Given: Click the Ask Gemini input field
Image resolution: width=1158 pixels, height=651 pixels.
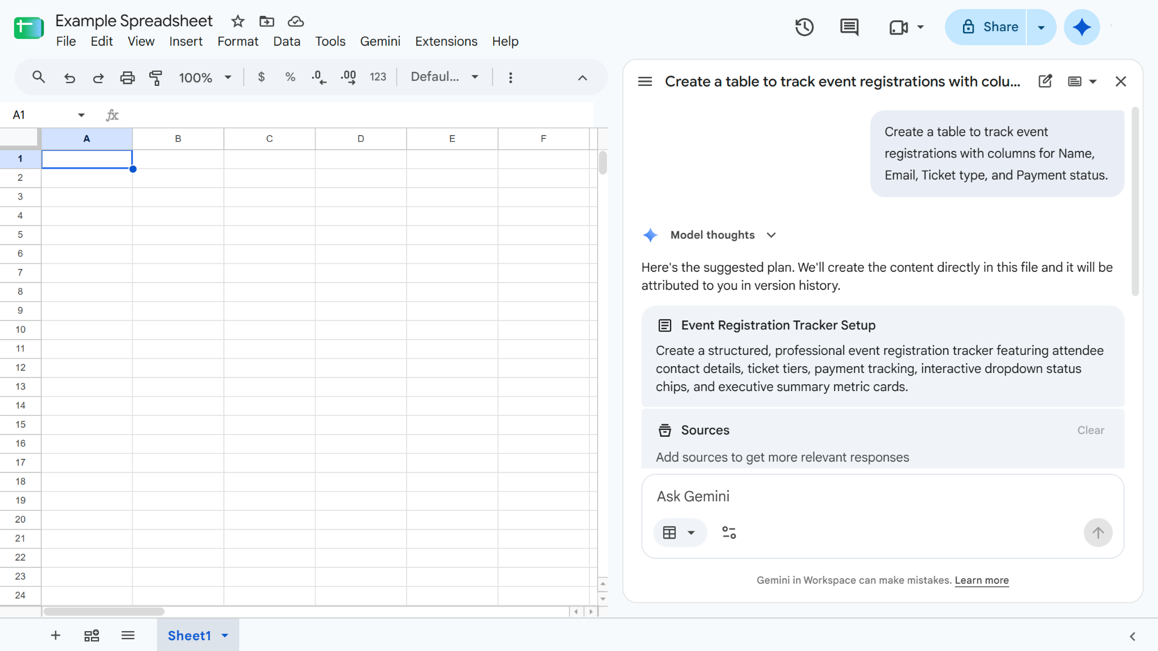Looking at the screenshot, I should click(882, 496).
